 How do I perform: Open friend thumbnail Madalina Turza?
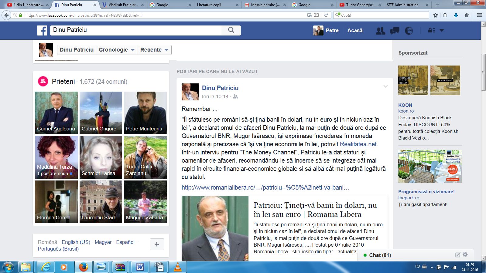pyautogui.click(x=56, y=157)
